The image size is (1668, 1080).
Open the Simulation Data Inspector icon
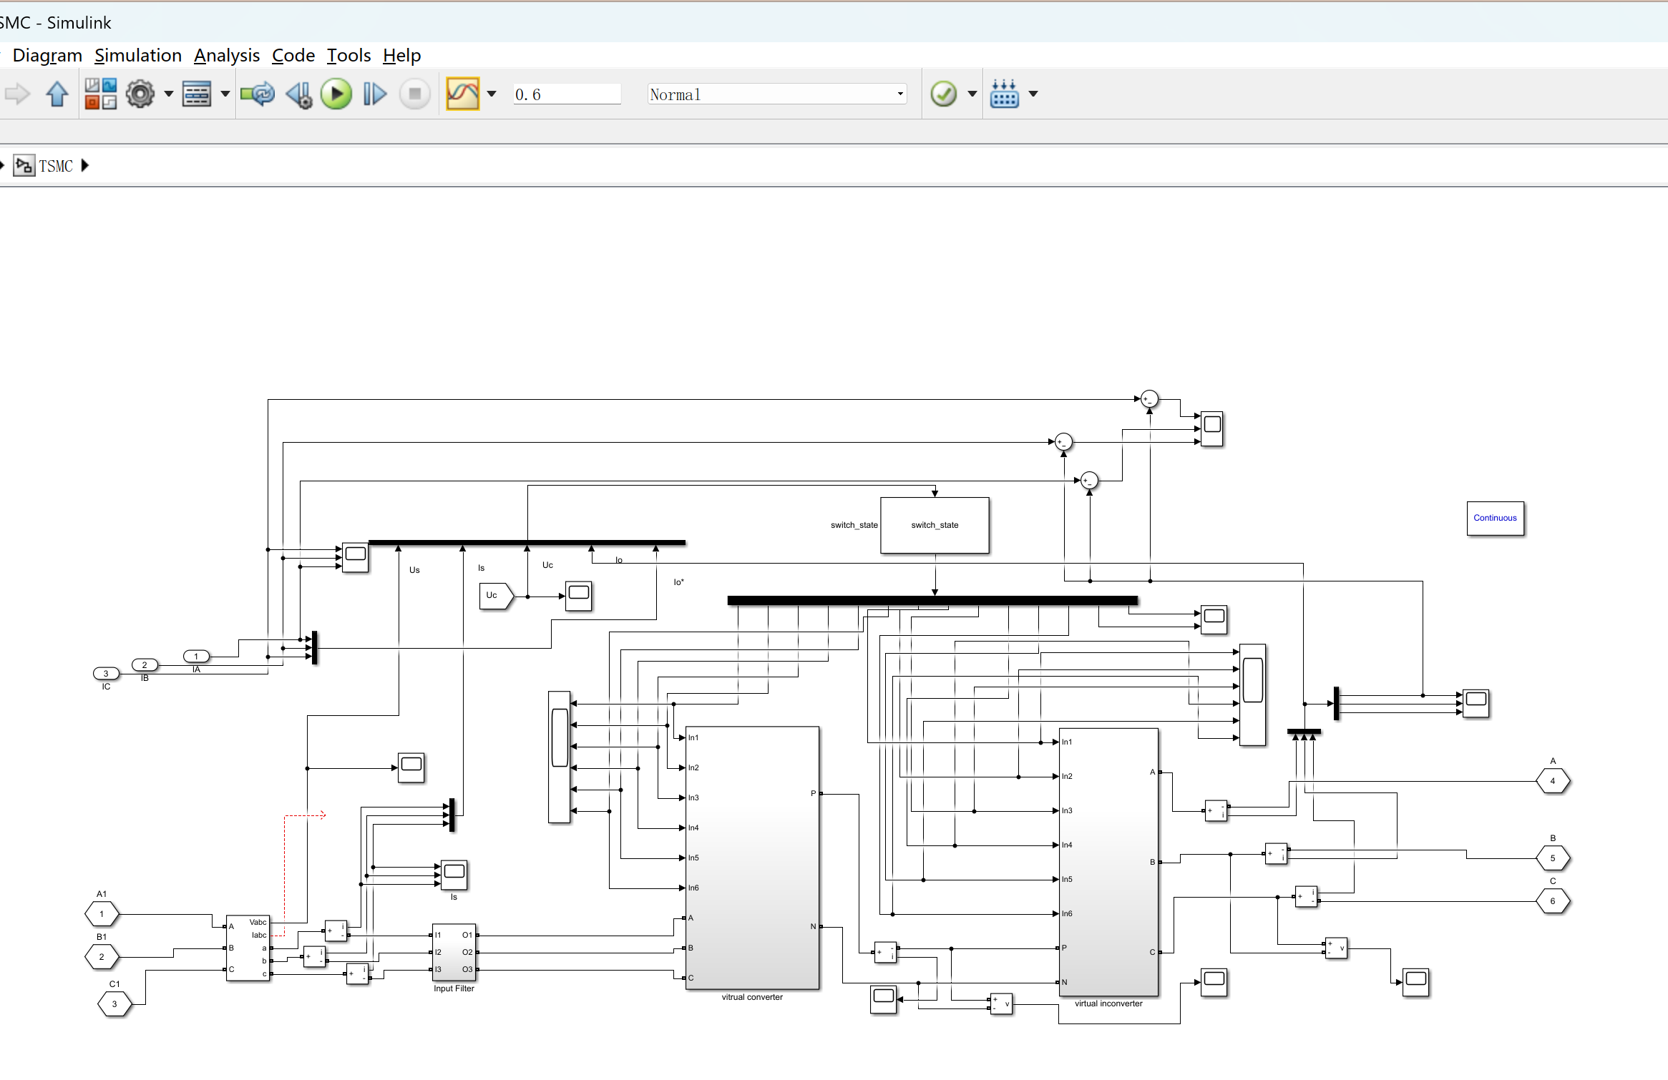click(463, 94)
